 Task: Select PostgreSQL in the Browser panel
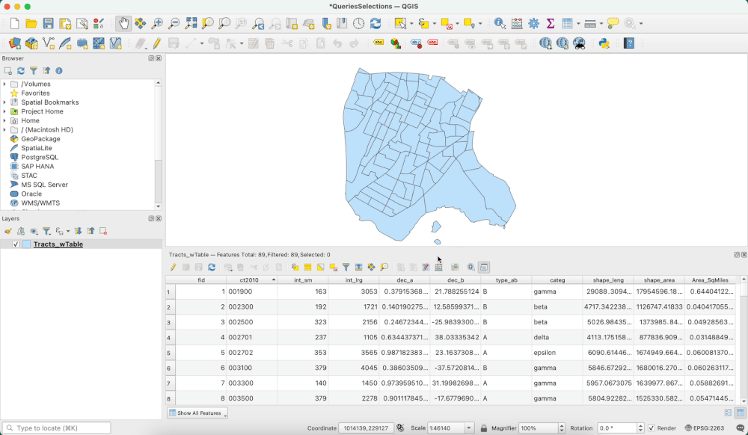pos(40,157)
